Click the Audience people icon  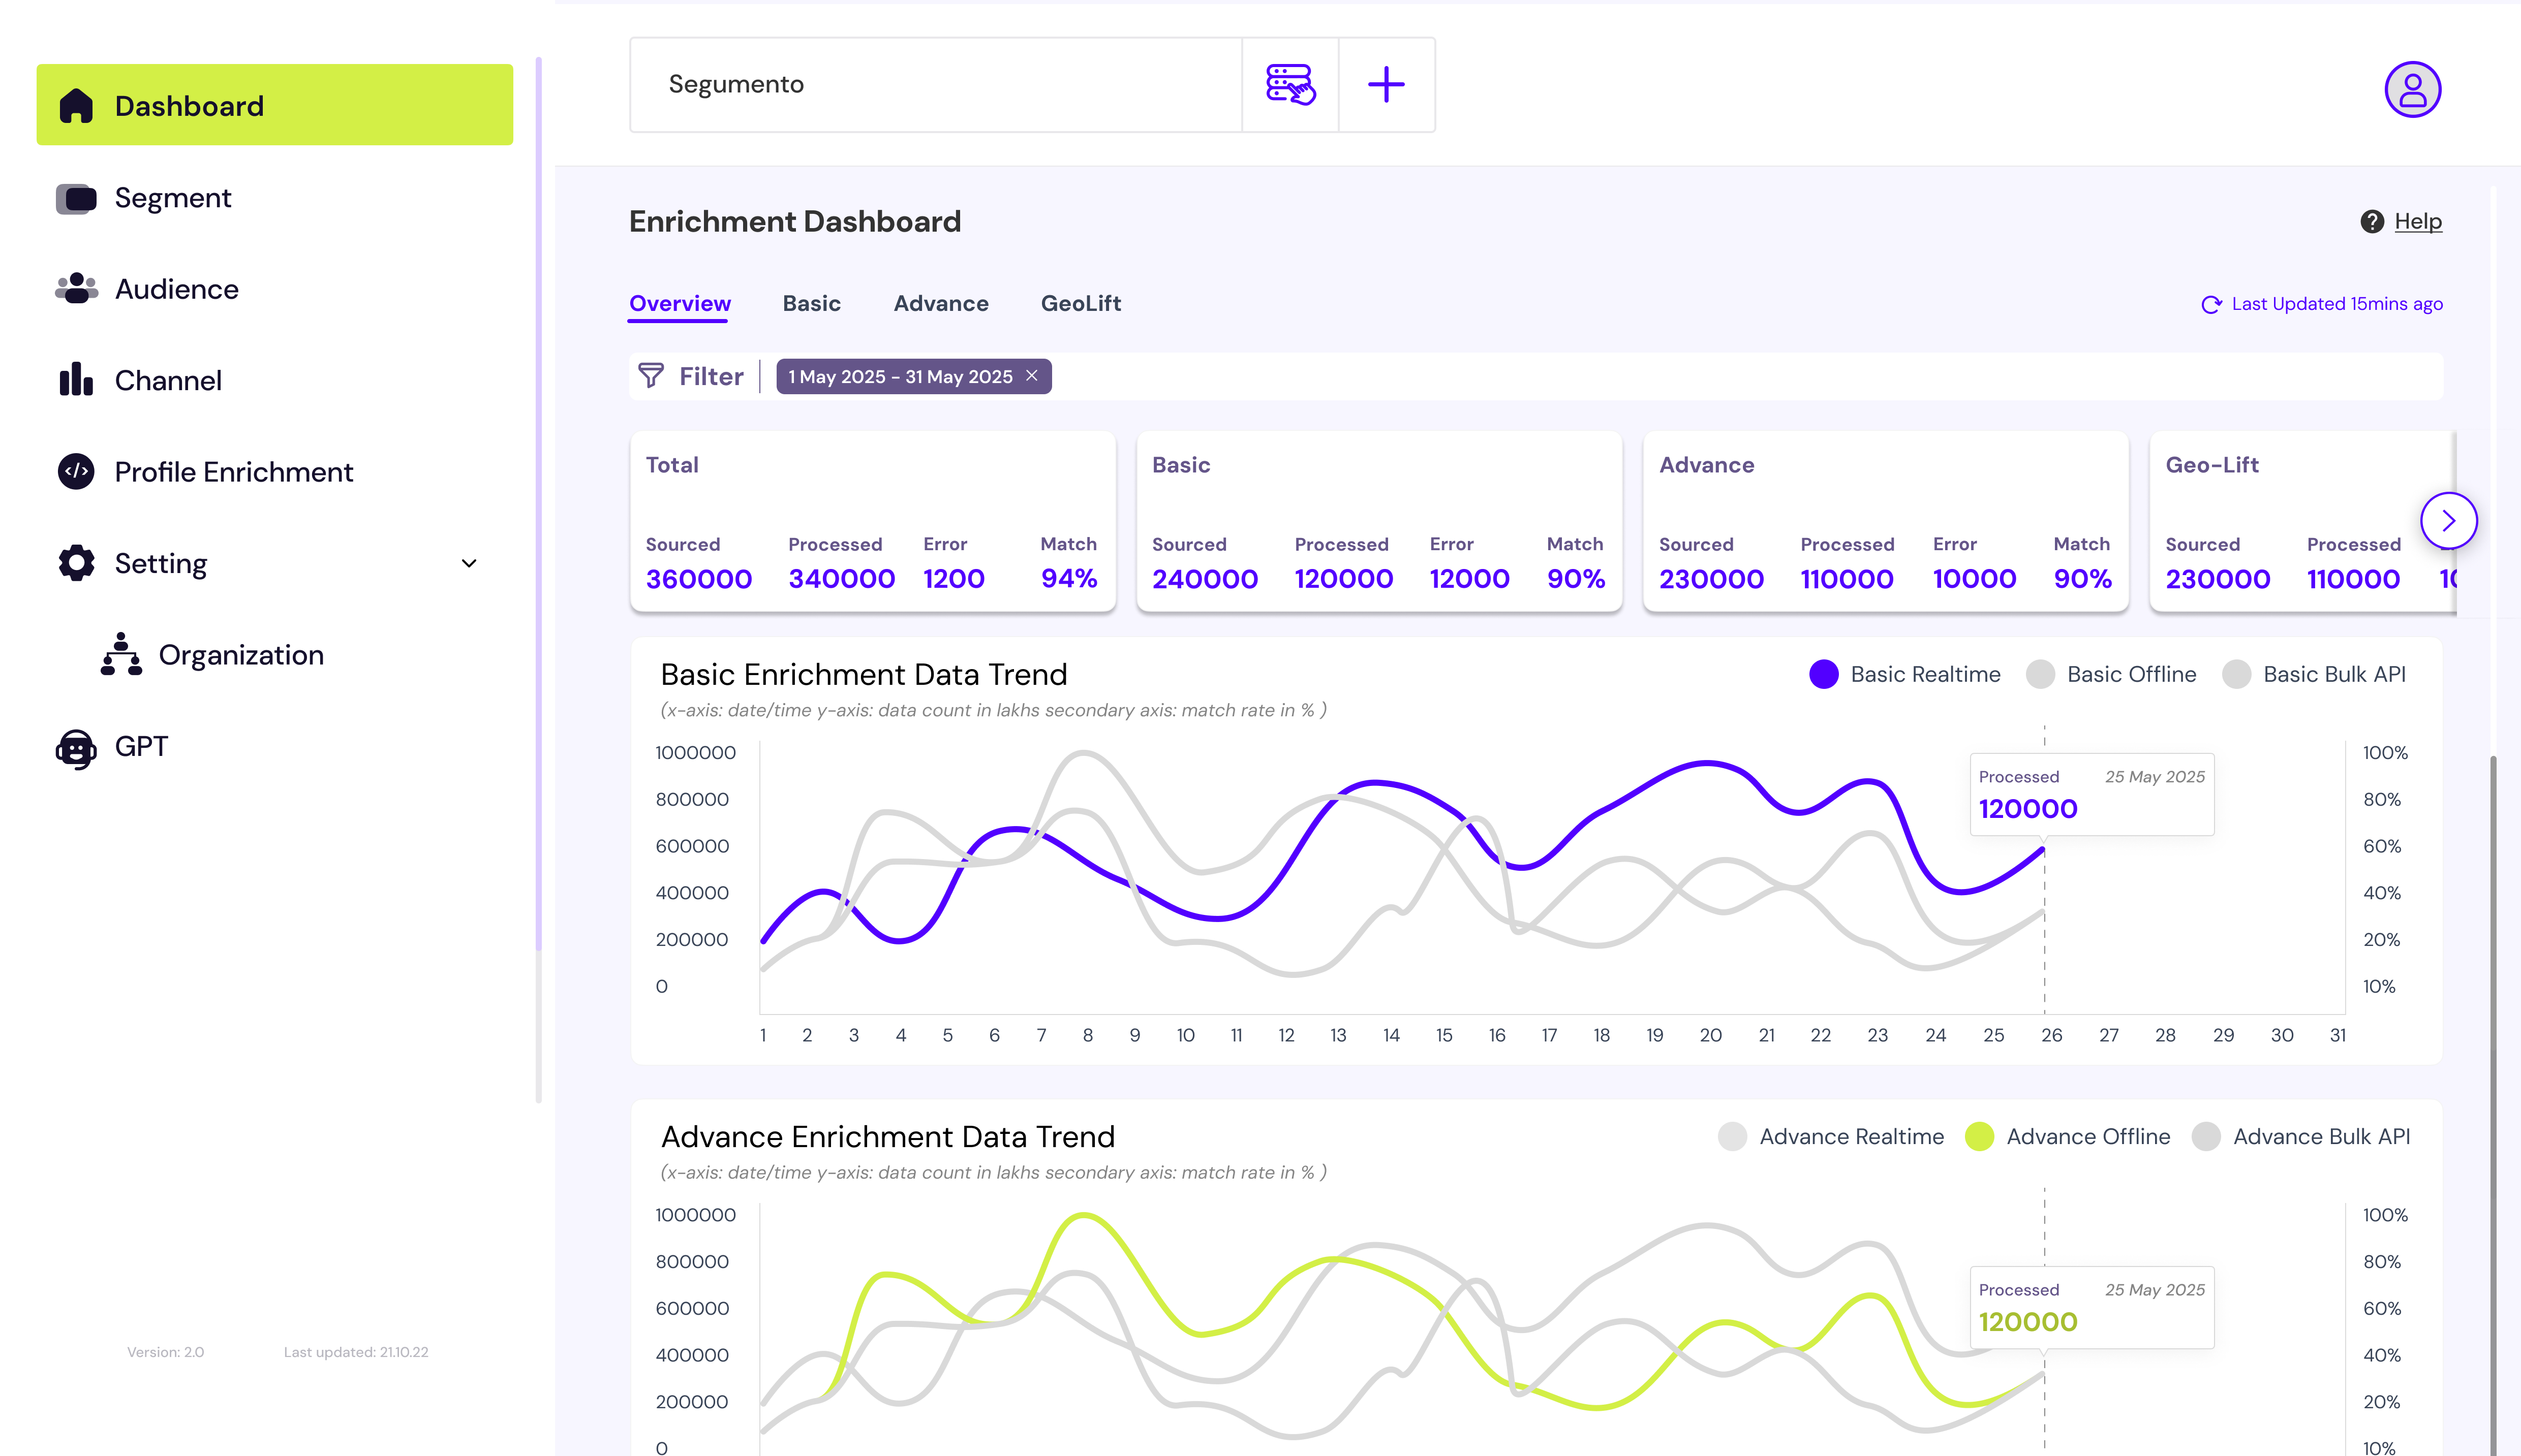point(76,289)
